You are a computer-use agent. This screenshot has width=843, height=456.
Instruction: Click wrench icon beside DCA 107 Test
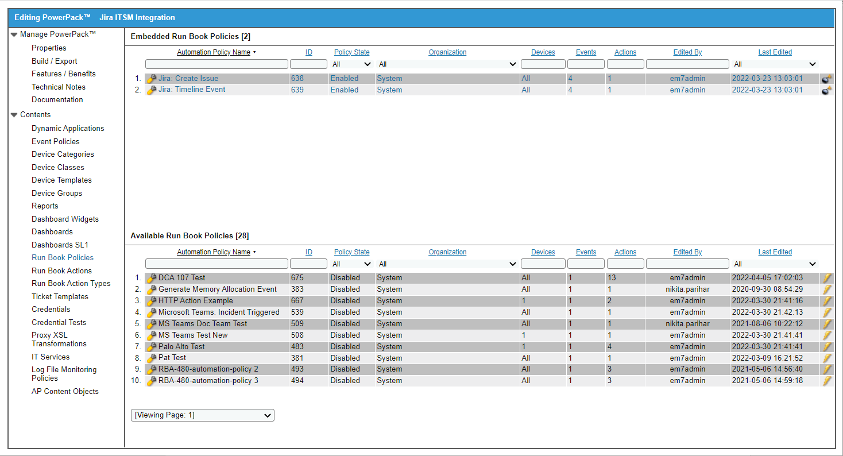[x=152, y=278]
